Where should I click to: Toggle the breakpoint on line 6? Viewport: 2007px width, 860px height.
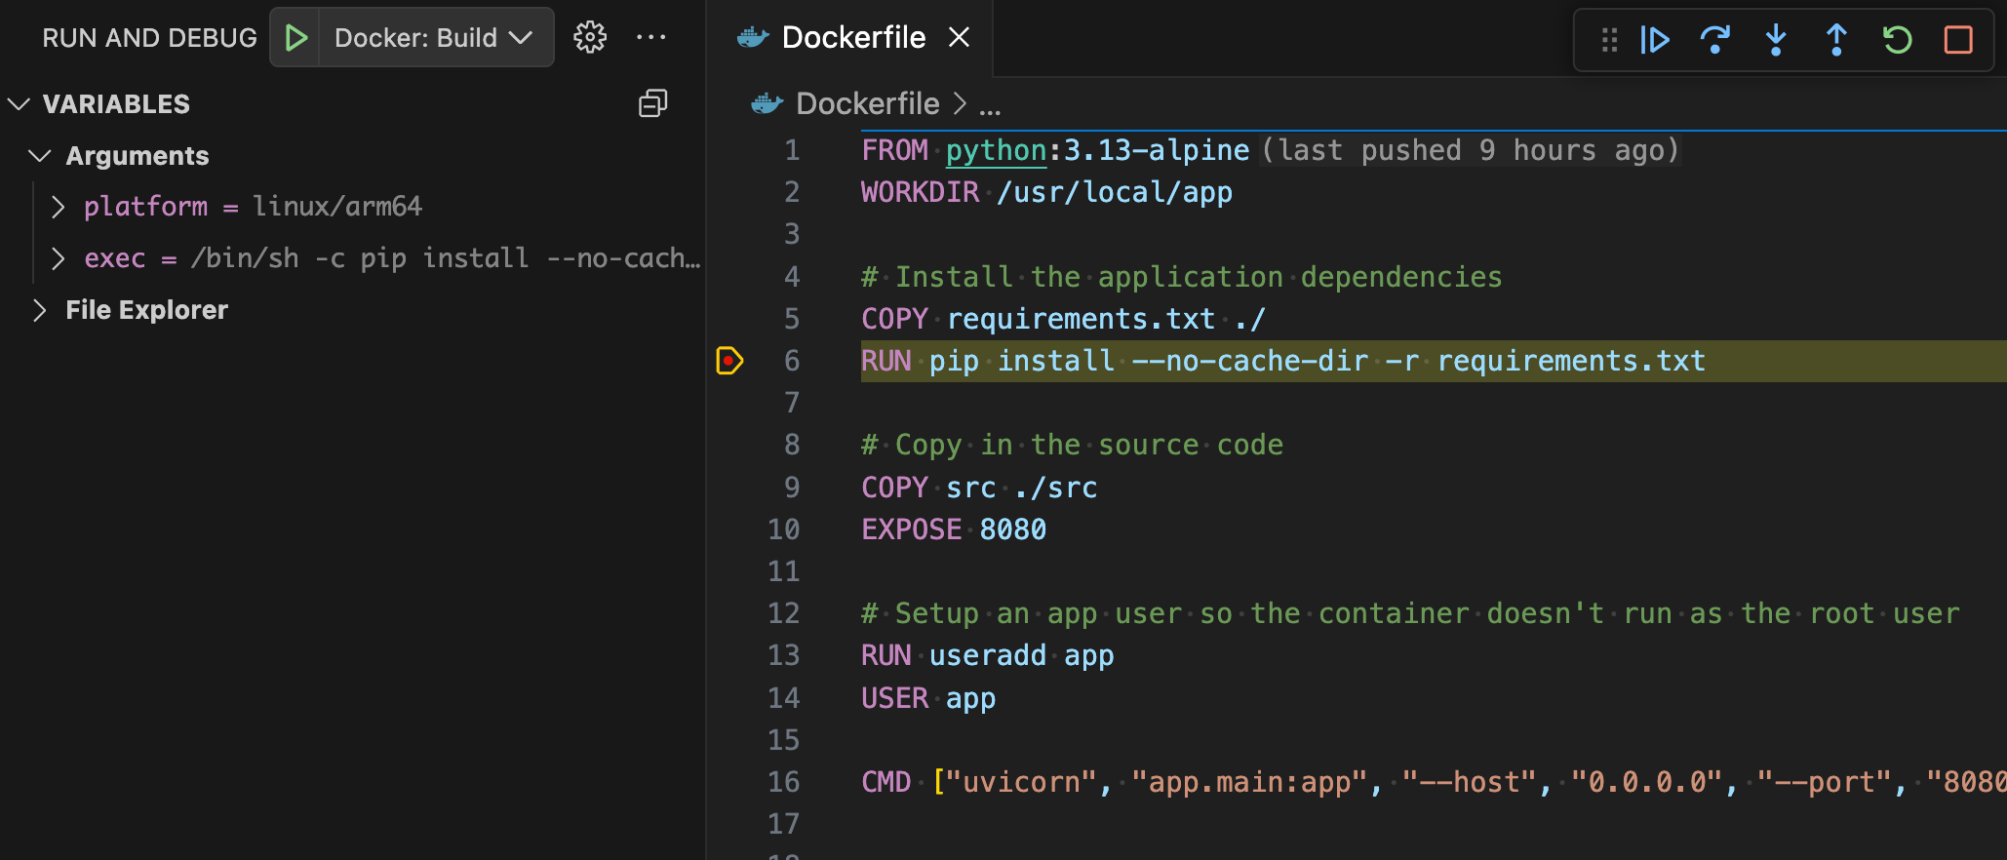729,361
